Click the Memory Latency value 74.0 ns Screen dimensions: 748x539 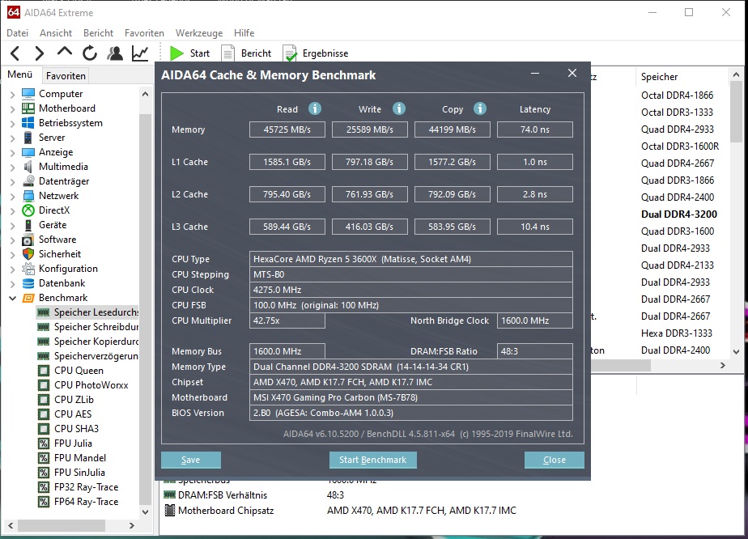tap(535, 129)
